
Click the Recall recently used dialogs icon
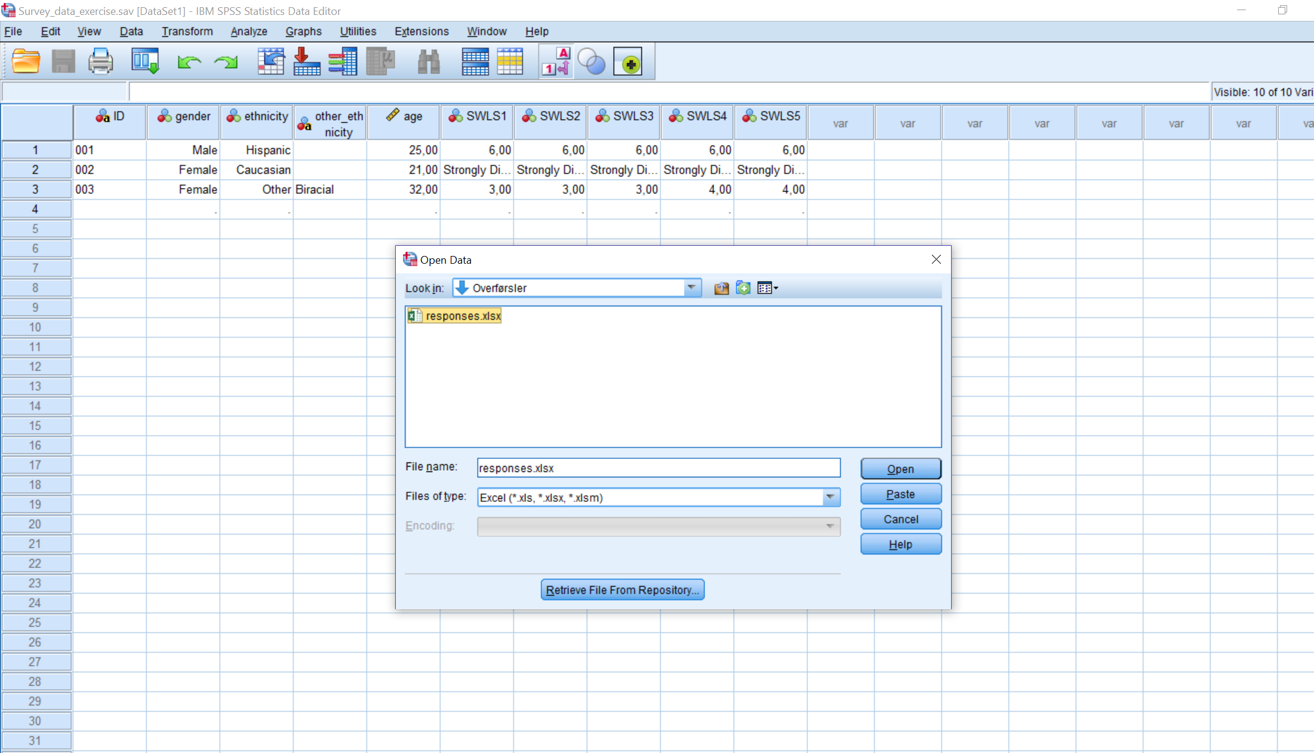[x=145, y=61]
